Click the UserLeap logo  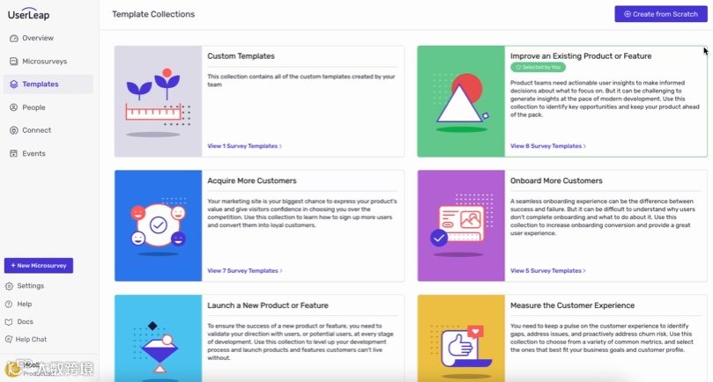coord(29,14)
